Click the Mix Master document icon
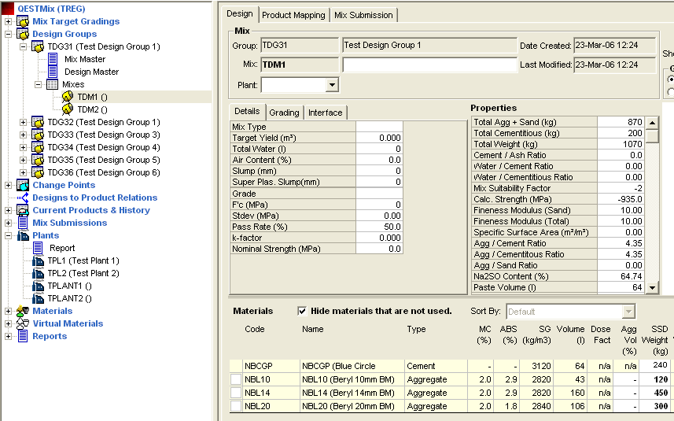 tap(53, 59)
